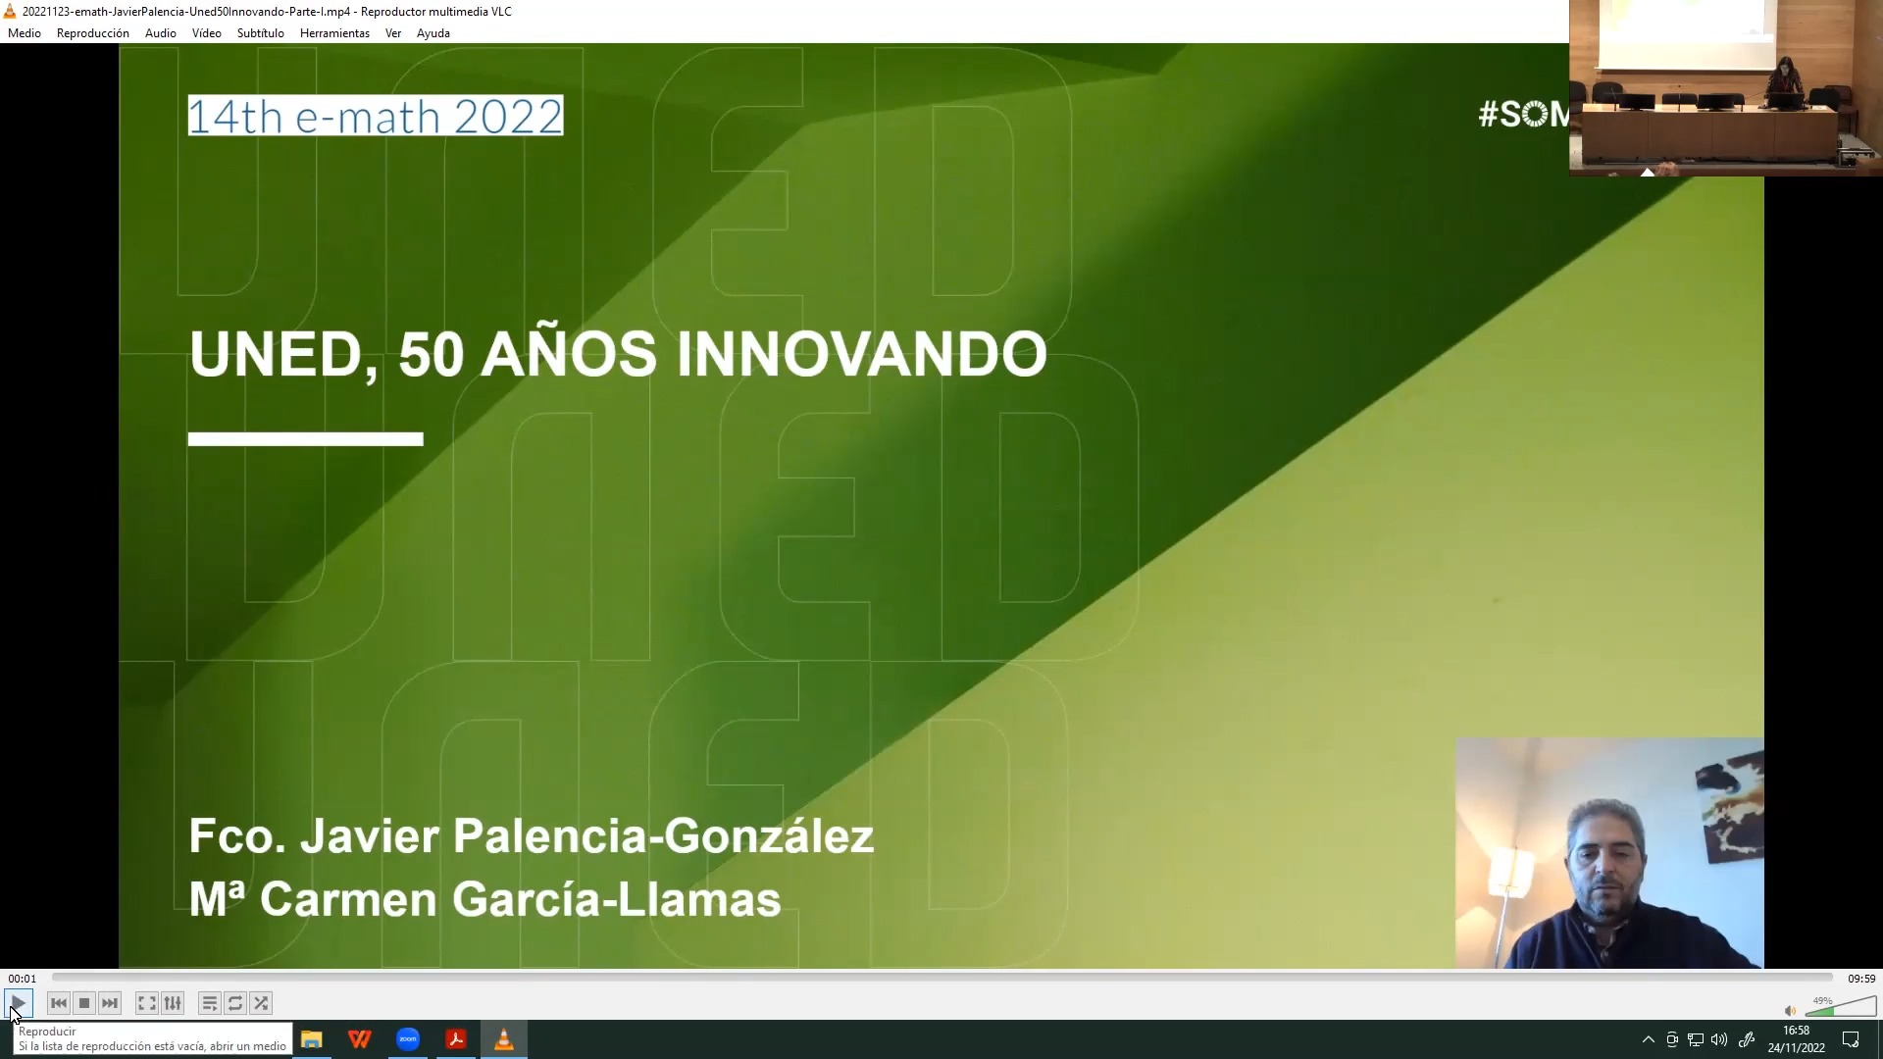Start playback with the Reproducir play button
The image size is (1883, 1059).
(18, 1003)
